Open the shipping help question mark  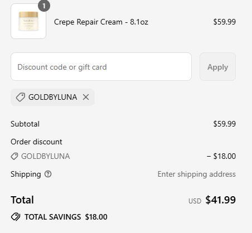48,174
